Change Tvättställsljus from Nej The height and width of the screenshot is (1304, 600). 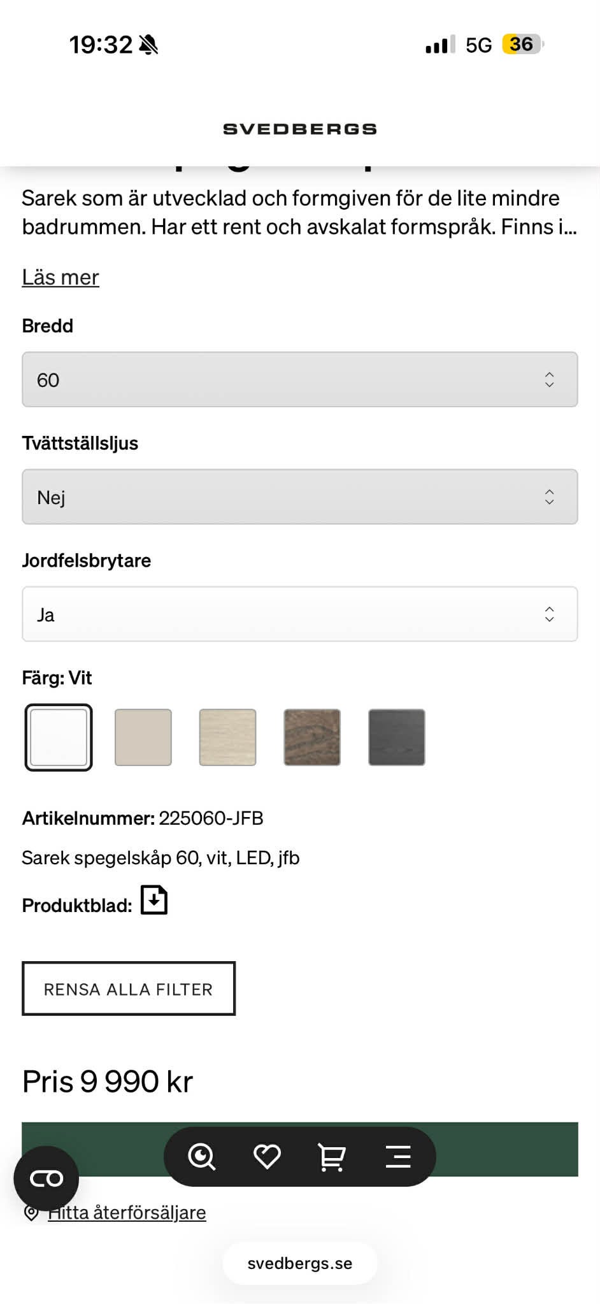tap(299, 496)
